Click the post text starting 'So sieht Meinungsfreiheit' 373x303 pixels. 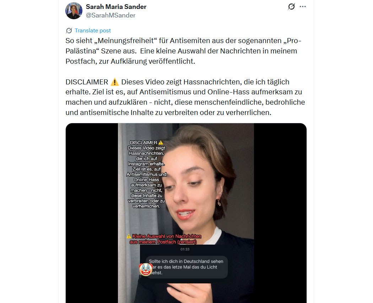coord(183,51)
